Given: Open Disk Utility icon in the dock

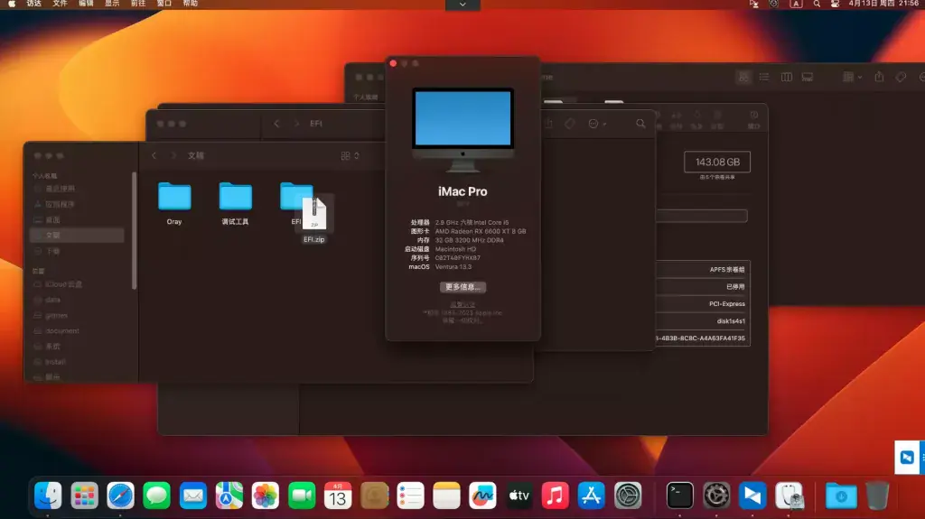Looking at the screenshot, I should (x=789, y=496).
